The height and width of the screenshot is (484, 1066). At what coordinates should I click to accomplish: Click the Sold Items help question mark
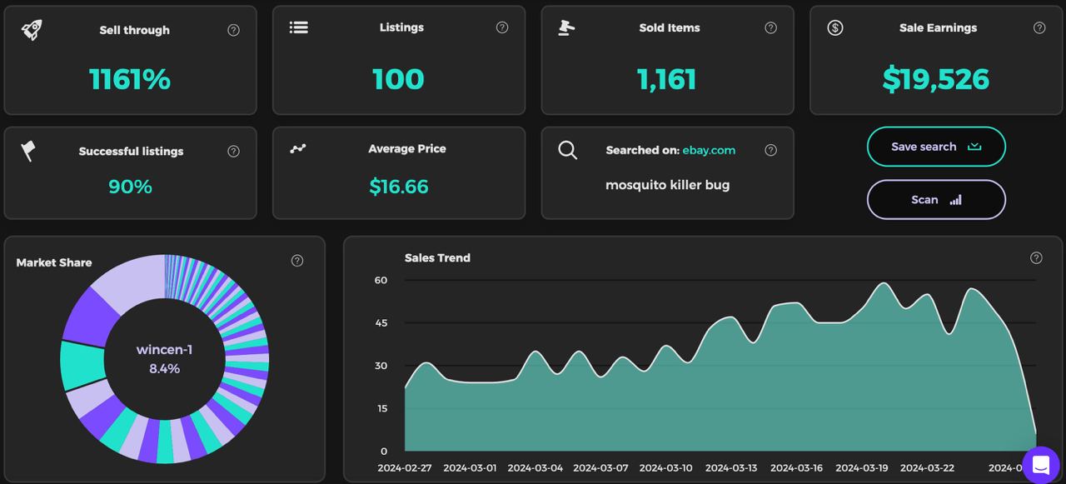771,27
